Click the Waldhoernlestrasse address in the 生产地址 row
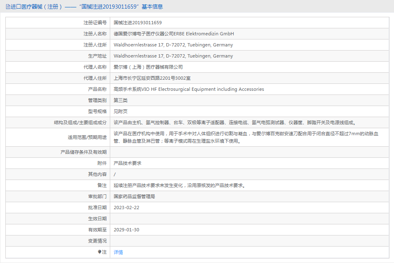This screenshot has width=394, height=263. [x=173, y=56]
